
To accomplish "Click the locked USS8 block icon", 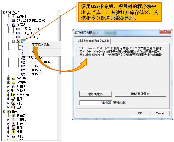I will coord(23,70).
